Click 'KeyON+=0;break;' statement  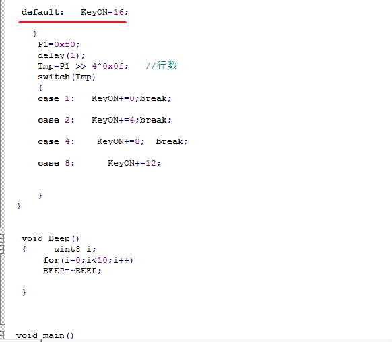[x=131, y=98]
